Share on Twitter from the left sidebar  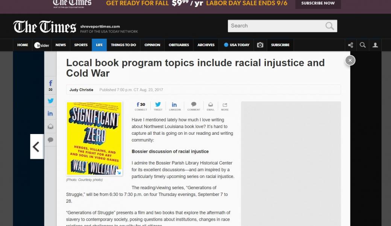click(x=51, y=101)
